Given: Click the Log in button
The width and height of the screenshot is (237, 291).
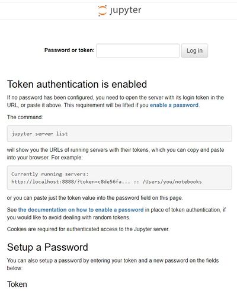Looking at the screenshot, I should (x=194, y=51).
